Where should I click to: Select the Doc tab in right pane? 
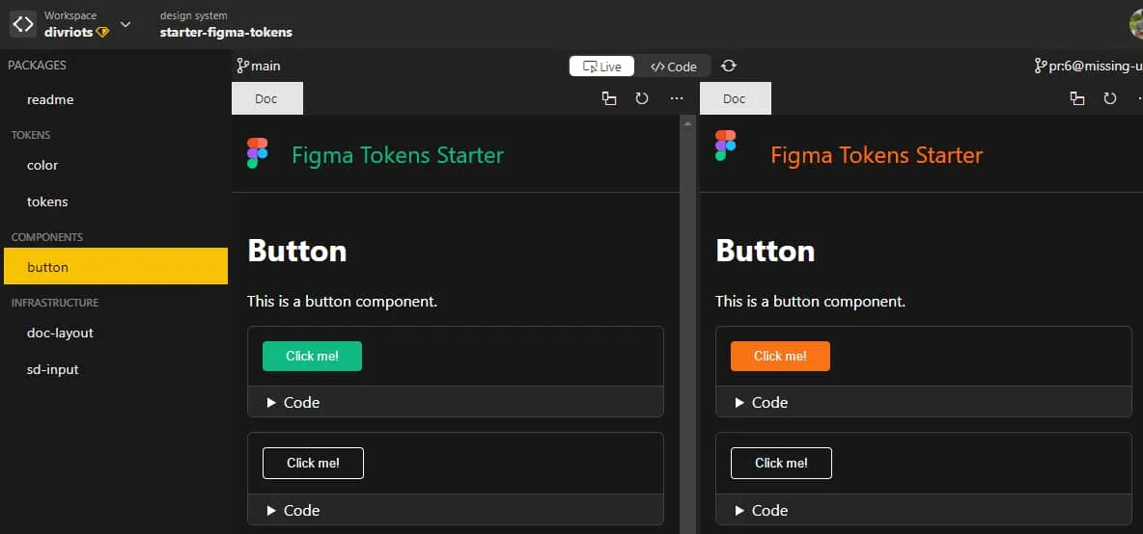point(735,98)
